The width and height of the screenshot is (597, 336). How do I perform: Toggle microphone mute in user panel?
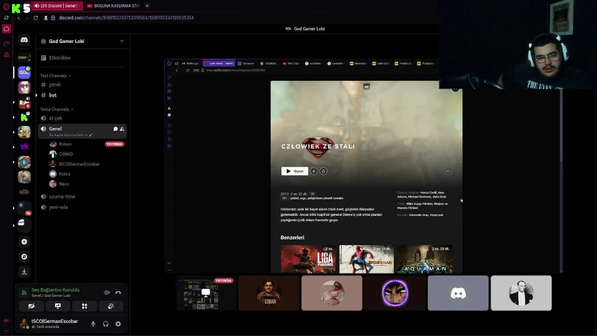tap(93, 324)
